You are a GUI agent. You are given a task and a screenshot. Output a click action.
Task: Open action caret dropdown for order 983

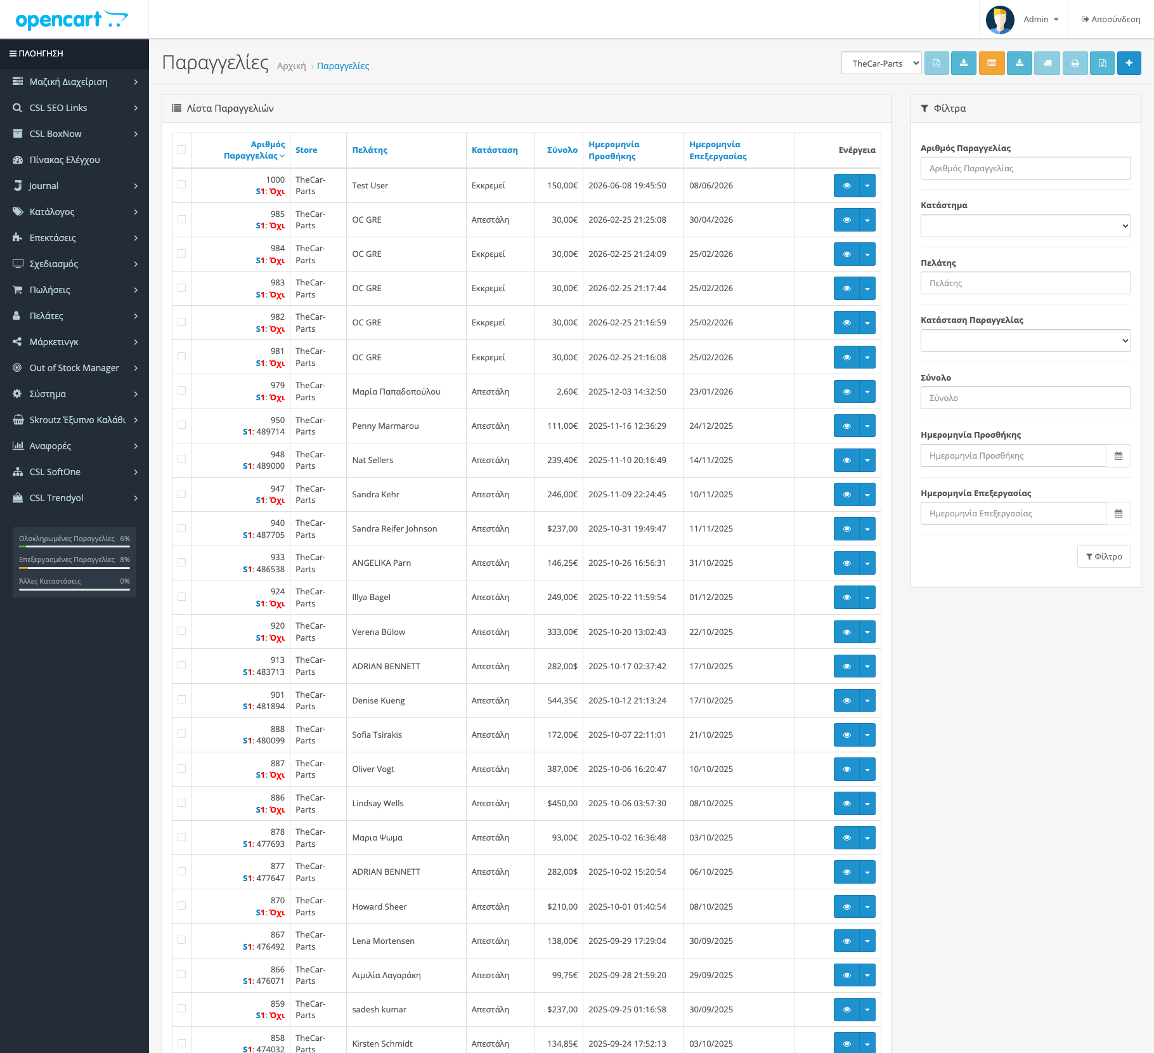pos(867,289)
